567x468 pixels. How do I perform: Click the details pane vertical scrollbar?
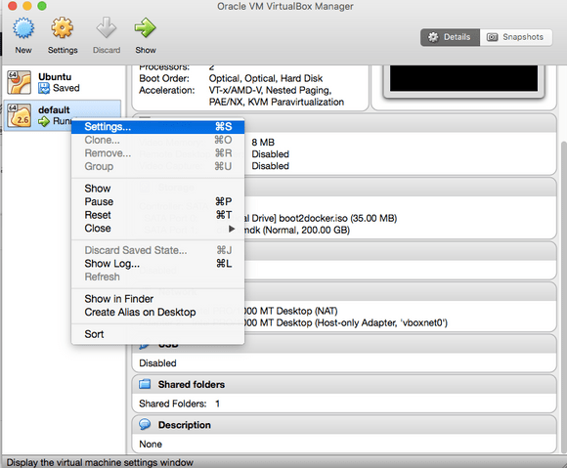563,296
